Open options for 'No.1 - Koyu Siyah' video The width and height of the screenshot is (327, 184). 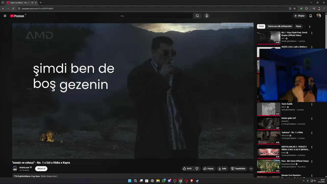click(312, 33)
